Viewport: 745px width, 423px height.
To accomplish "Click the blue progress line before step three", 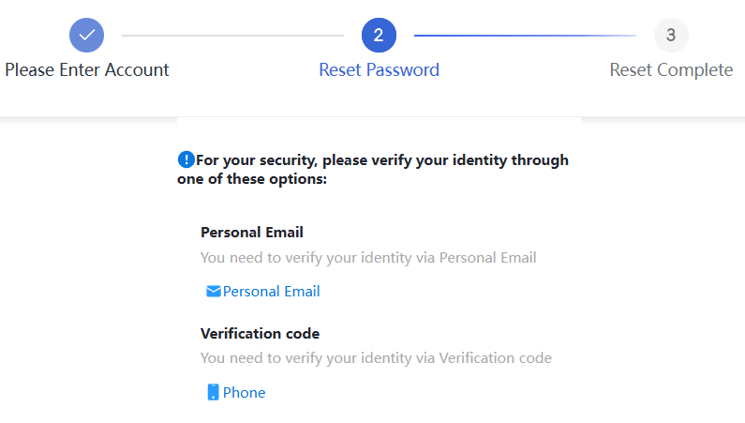I will pos(525,36).
